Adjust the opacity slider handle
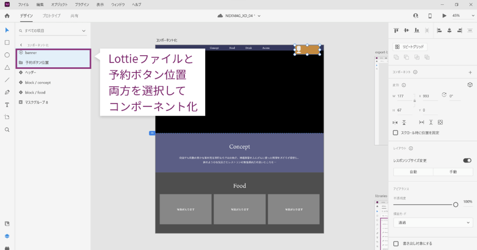This screenshot has width=477, height=250. (x=455, y=204)
